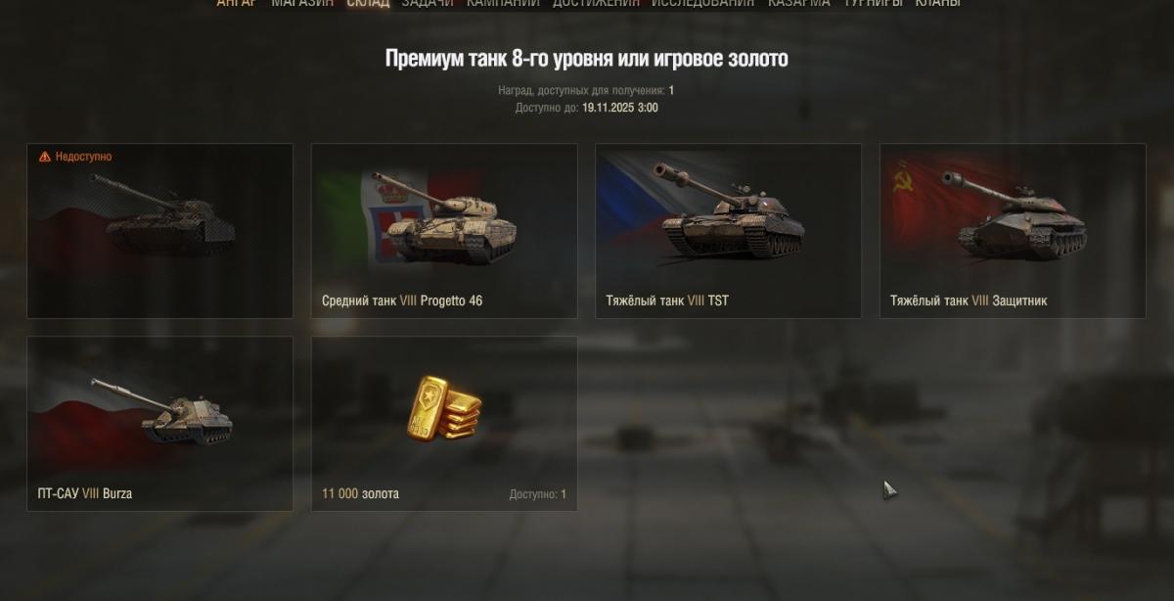Click the gold bars icon
The height and width of the screenshot is (601, 1174).
coord(444,407)
